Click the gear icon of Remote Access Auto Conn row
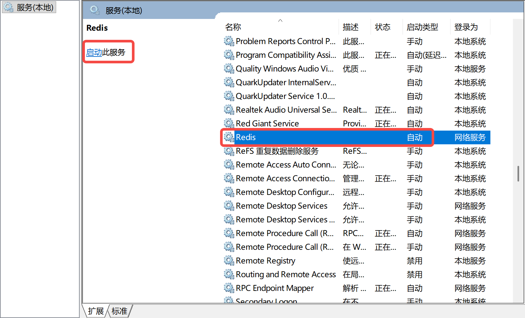This screenshot has height=318, width=525. pos(229,165)
